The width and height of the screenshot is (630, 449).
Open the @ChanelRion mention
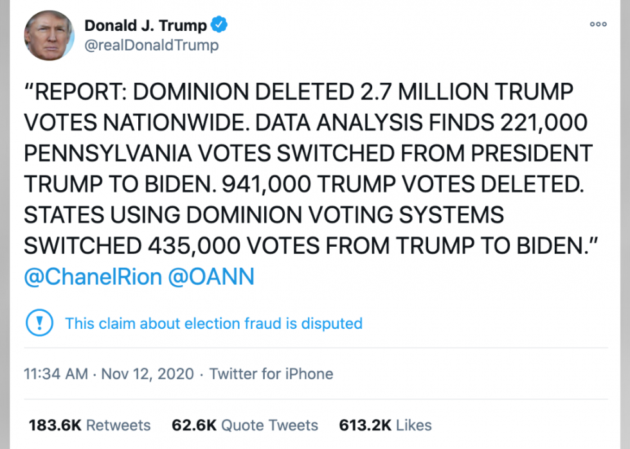pyautogui.click(x=93, y=277)
